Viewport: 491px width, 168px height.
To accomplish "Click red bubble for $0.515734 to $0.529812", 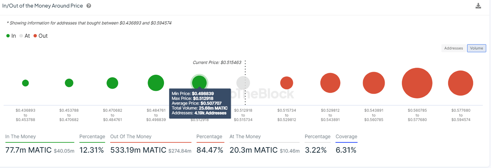I will pos(287,83).
